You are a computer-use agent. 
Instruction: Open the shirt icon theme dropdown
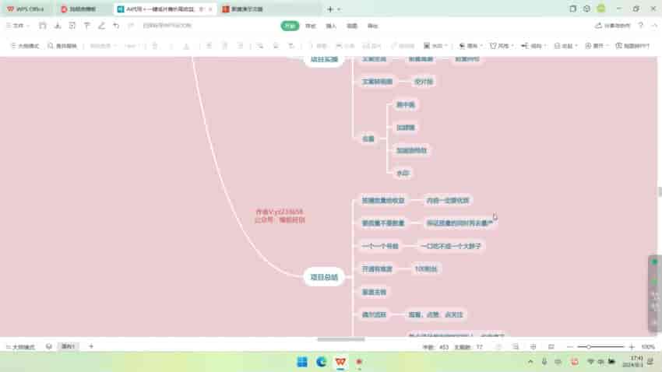point(501,46)
